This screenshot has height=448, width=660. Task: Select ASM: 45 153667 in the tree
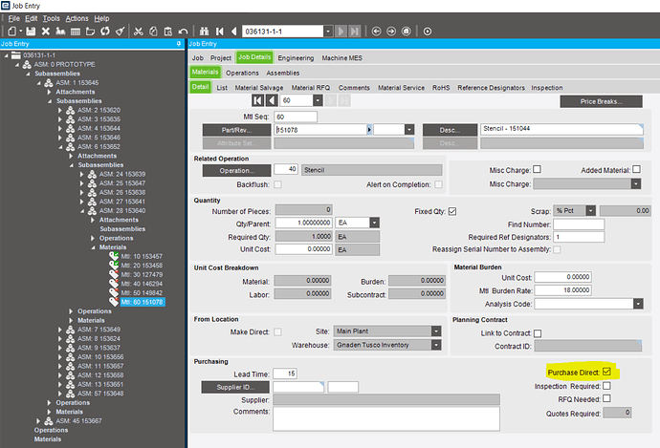click(78, 420)
